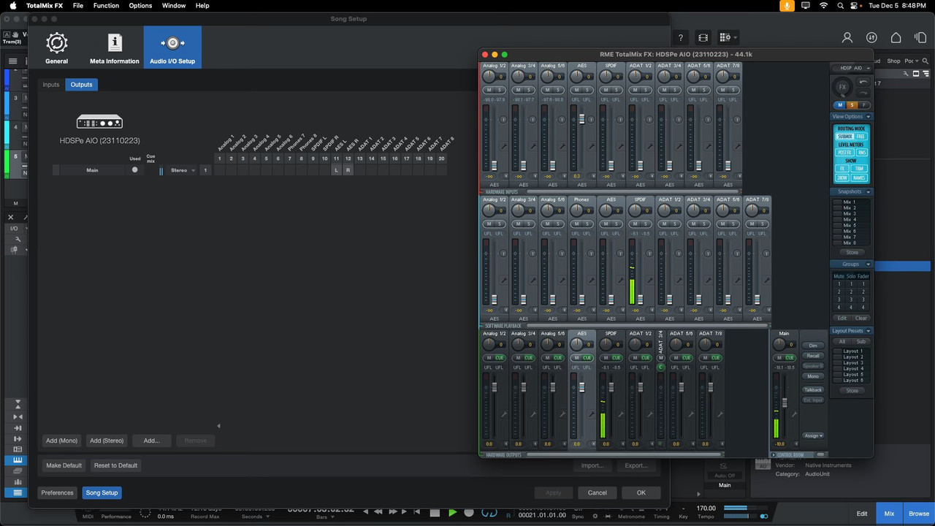This screenshot has width=935, height=526.
Task: Switch to the Inputs tab
Action: pos(51,85)
